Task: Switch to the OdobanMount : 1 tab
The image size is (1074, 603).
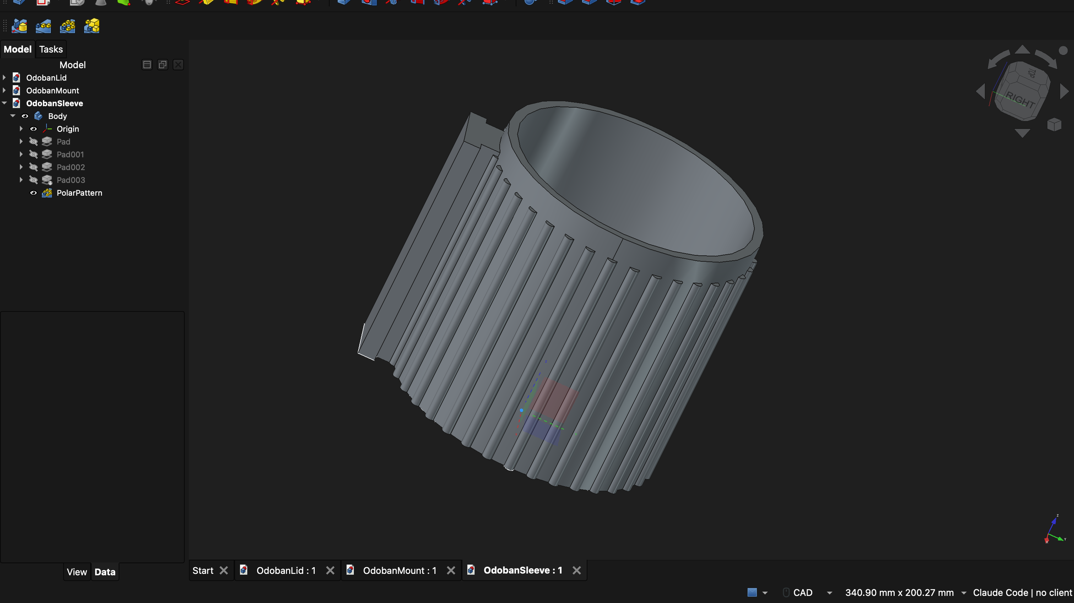Action: (400, 570)
